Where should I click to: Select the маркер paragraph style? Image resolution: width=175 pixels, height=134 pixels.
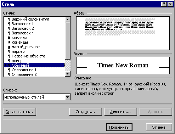(34, 51)
